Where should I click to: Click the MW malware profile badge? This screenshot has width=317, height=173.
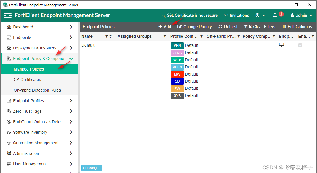(177, 74)
